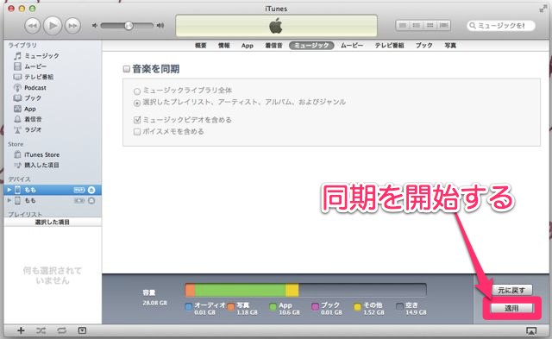Screen dimensions: 552x339
Task: Click the その他 yellow legend swatch
Action: (357, 307)
